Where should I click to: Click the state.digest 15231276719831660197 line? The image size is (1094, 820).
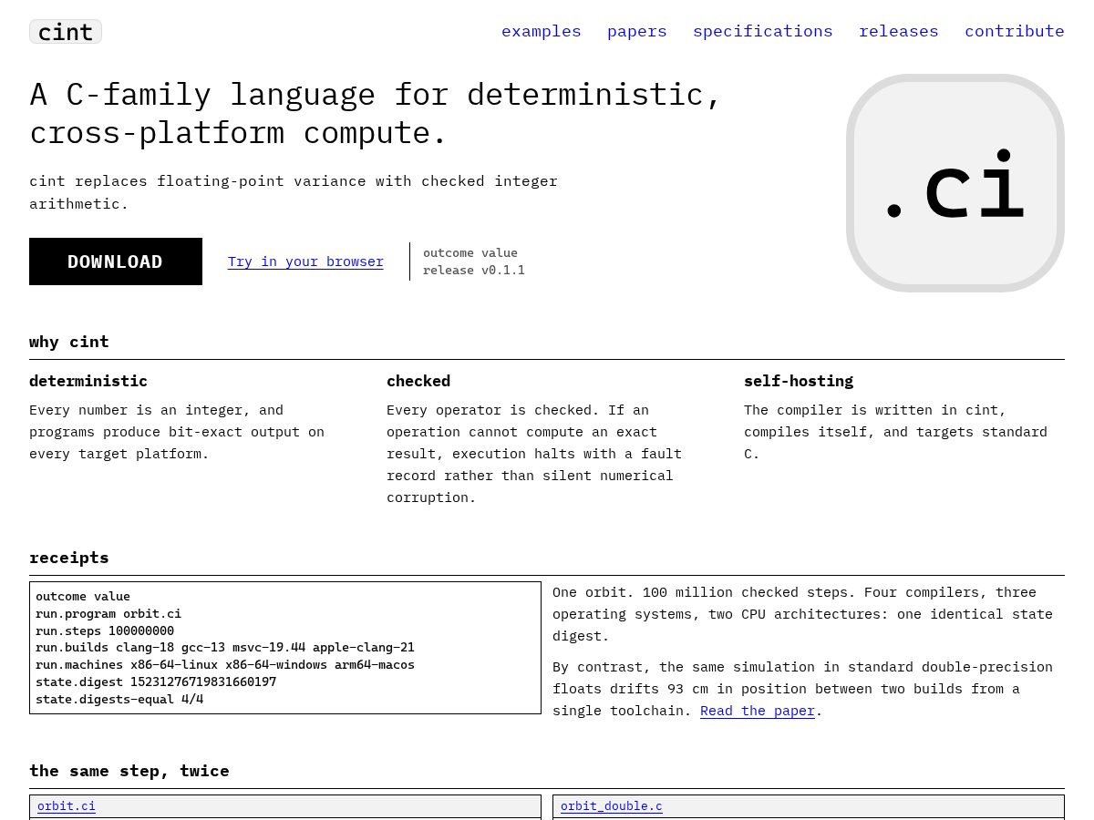tap(156, 682)
